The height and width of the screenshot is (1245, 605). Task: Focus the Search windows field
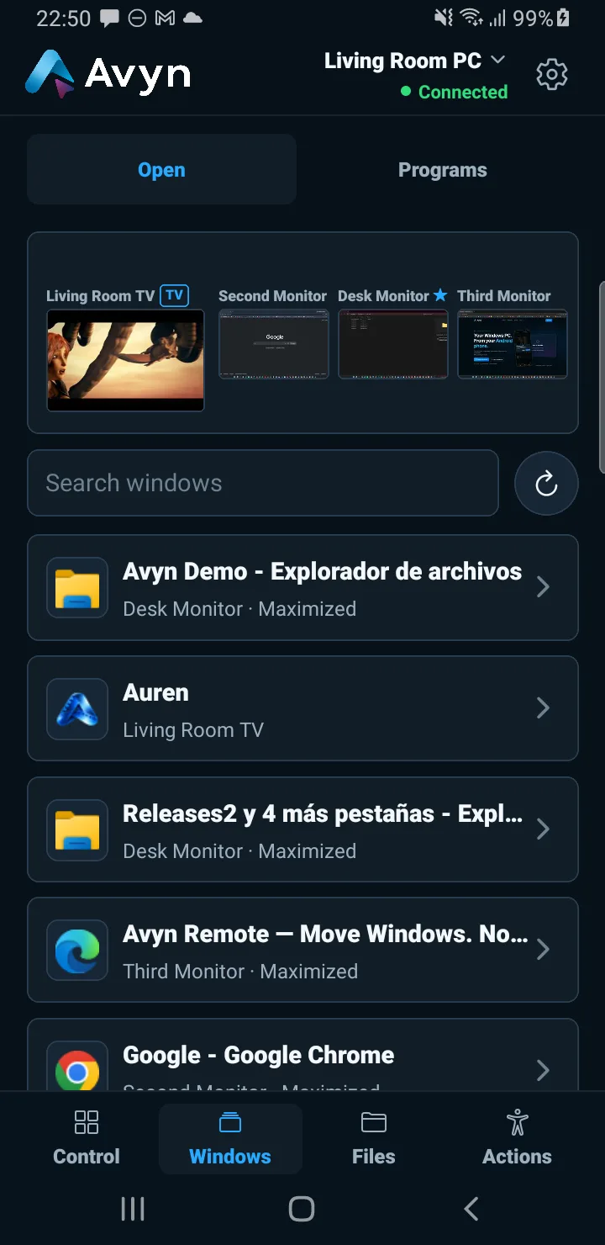click(263, 483)
